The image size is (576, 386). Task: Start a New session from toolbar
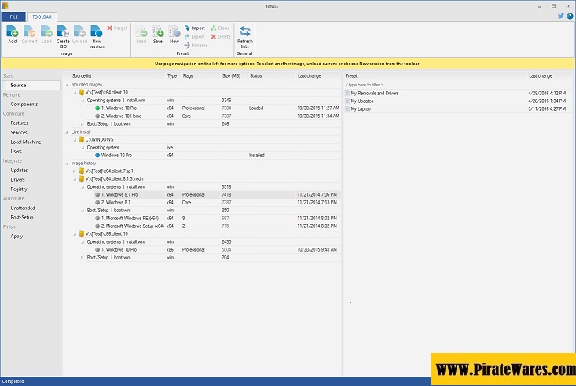pos(97,31)
